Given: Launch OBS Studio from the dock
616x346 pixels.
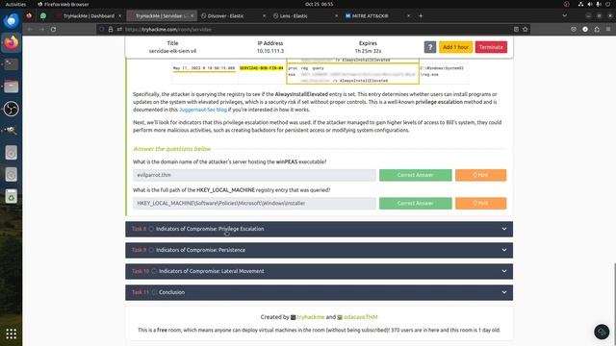Looking at the screenshot, I should point(11,109).
